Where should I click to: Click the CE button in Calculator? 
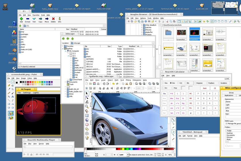215,88
